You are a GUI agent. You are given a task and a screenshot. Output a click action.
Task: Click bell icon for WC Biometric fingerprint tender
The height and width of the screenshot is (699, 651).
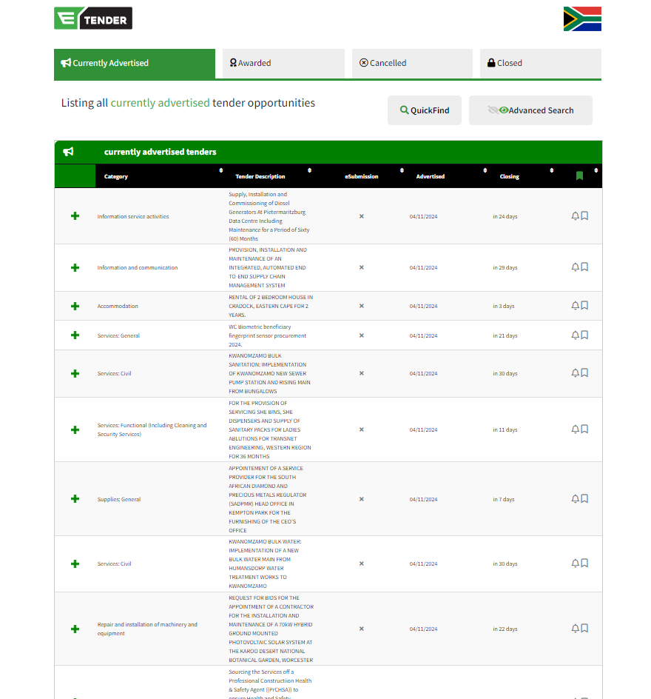point(575,335)
